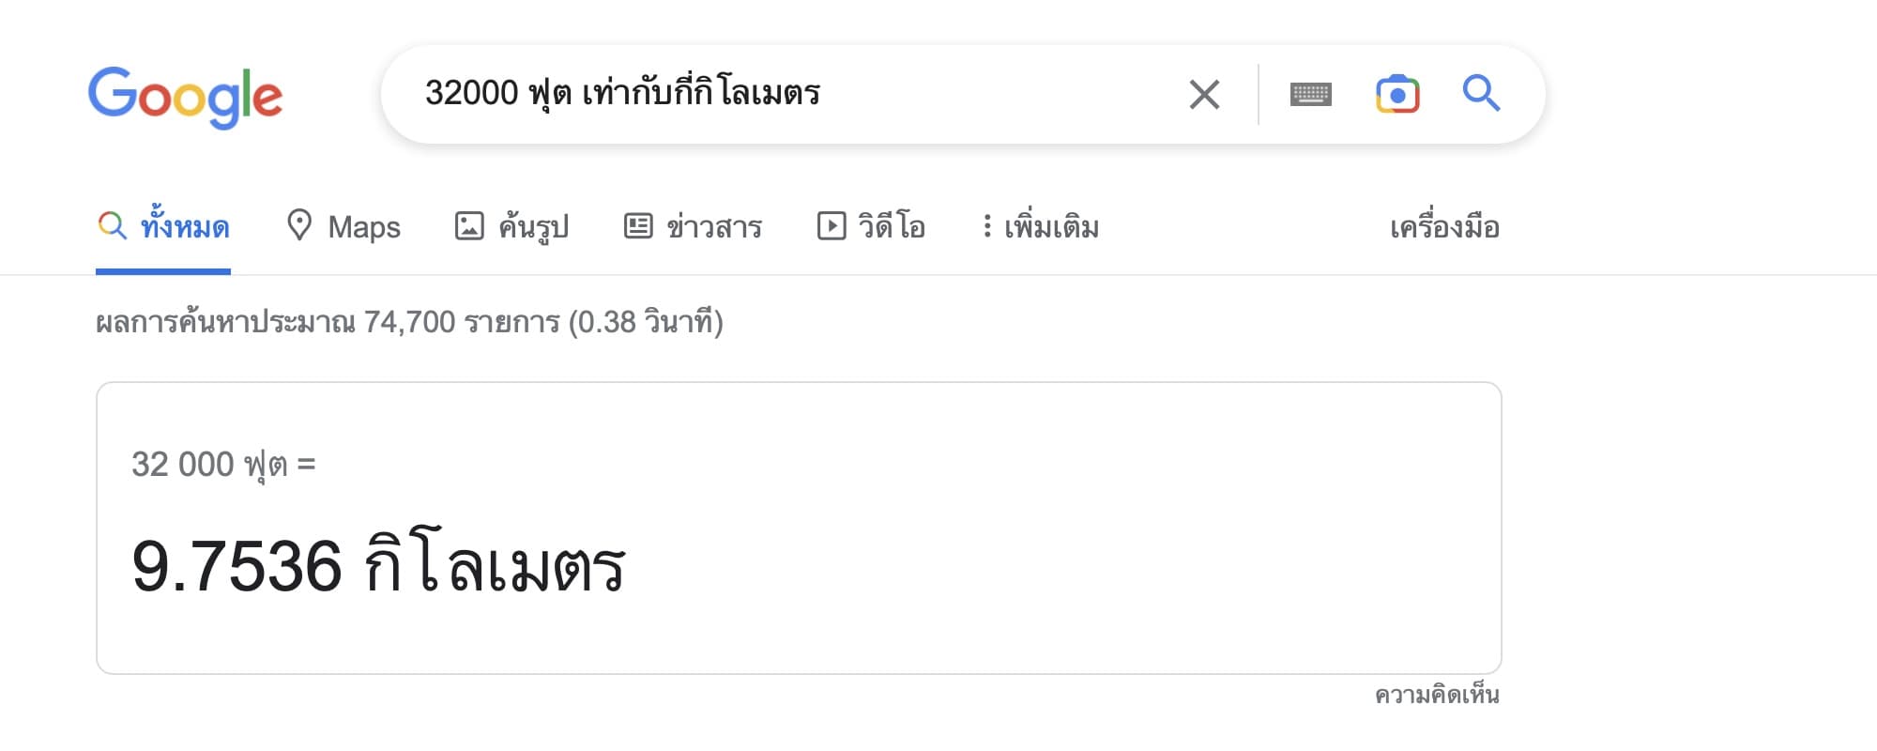Open the วิดีโอ videos tab
The height and width of the screenshot is (751, 1877).
891,227
